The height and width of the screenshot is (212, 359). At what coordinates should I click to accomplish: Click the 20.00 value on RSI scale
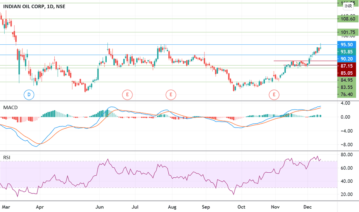coord(347,194)
